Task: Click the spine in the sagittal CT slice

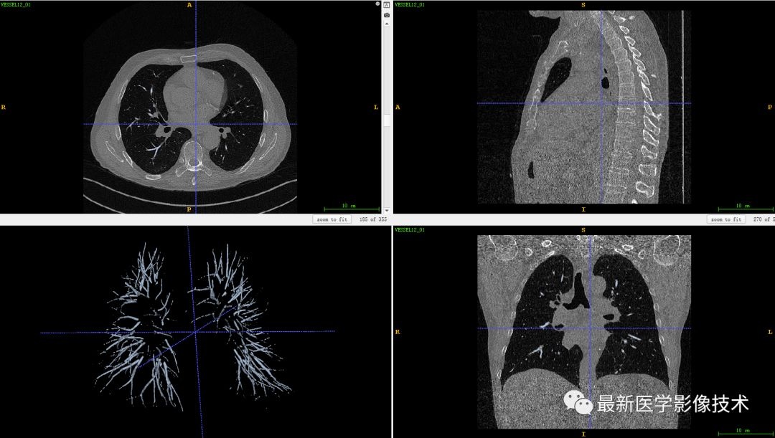Action: click(625, 109)
